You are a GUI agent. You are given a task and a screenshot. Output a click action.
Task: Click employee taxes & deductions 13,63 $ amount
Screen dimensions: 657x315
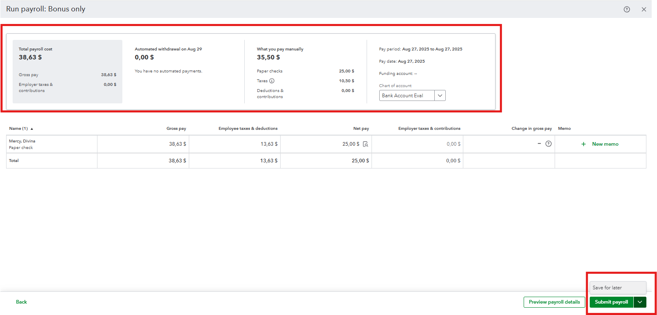point(269,144)
